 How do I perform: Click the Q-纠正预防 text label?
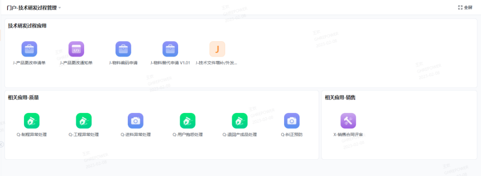[292, 134]
